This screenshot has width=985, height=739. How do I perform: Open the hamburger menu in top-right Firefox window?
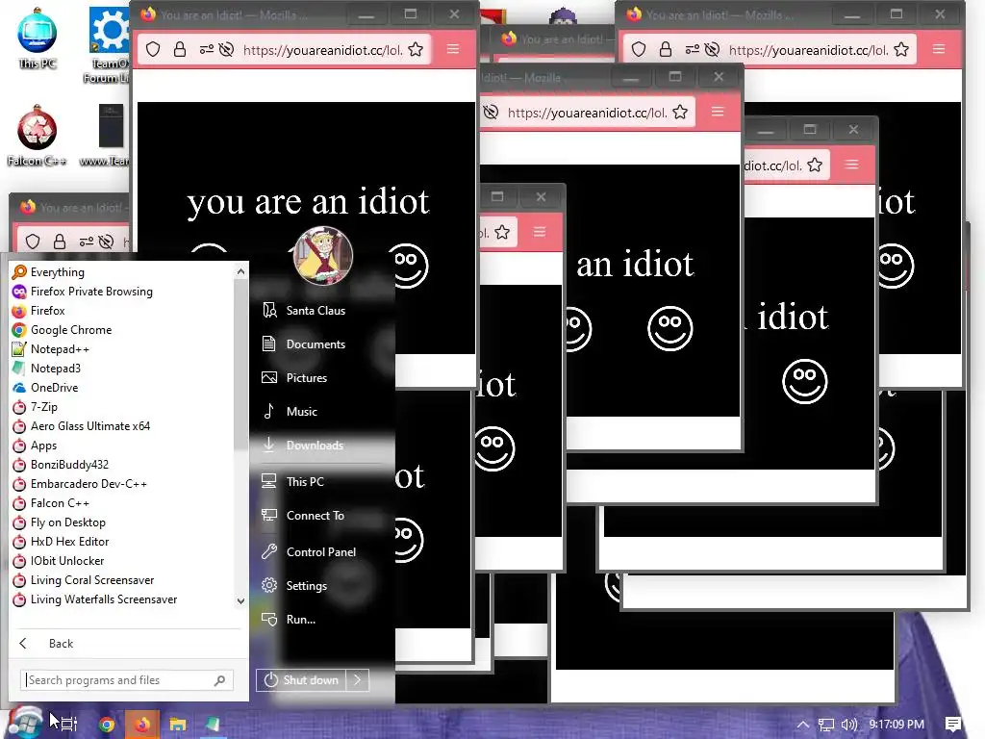tap(939, 49)
